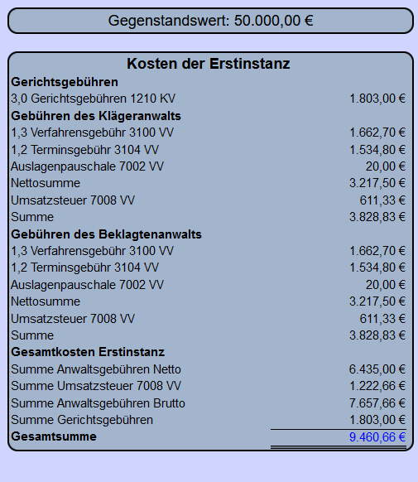Screen dimensions: 418x482
Task: Select the 3,0 Gerichtsgebühren 1210 KV label
Action: (x=93, y=99)
